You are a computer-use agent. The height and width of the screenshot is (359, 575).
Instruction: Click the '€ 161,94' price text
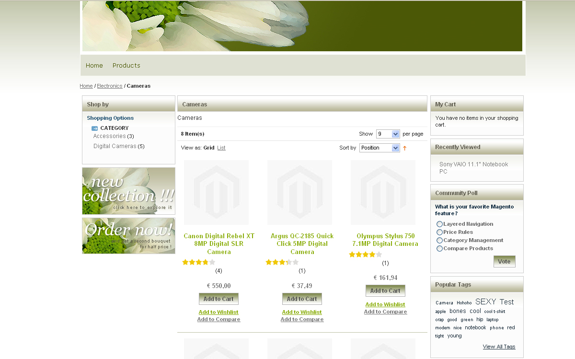coord(385,278)
